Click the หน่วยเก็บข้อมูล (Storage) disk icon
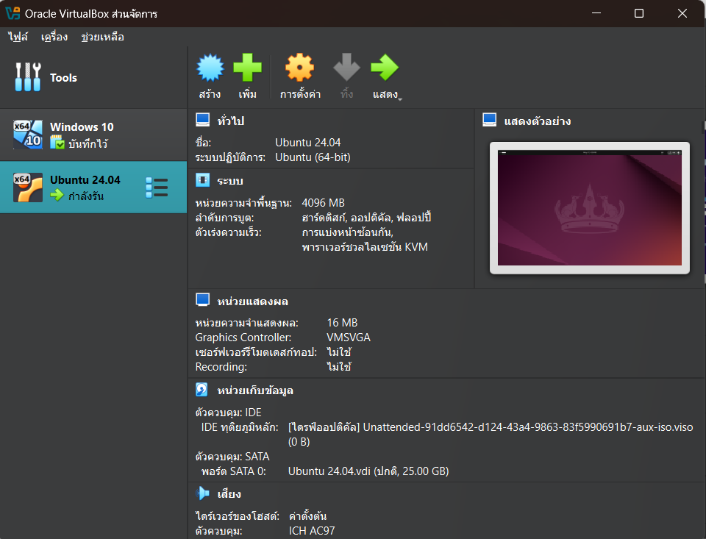The height and width of the screenshot is (539, 706). tap(202, 390)
